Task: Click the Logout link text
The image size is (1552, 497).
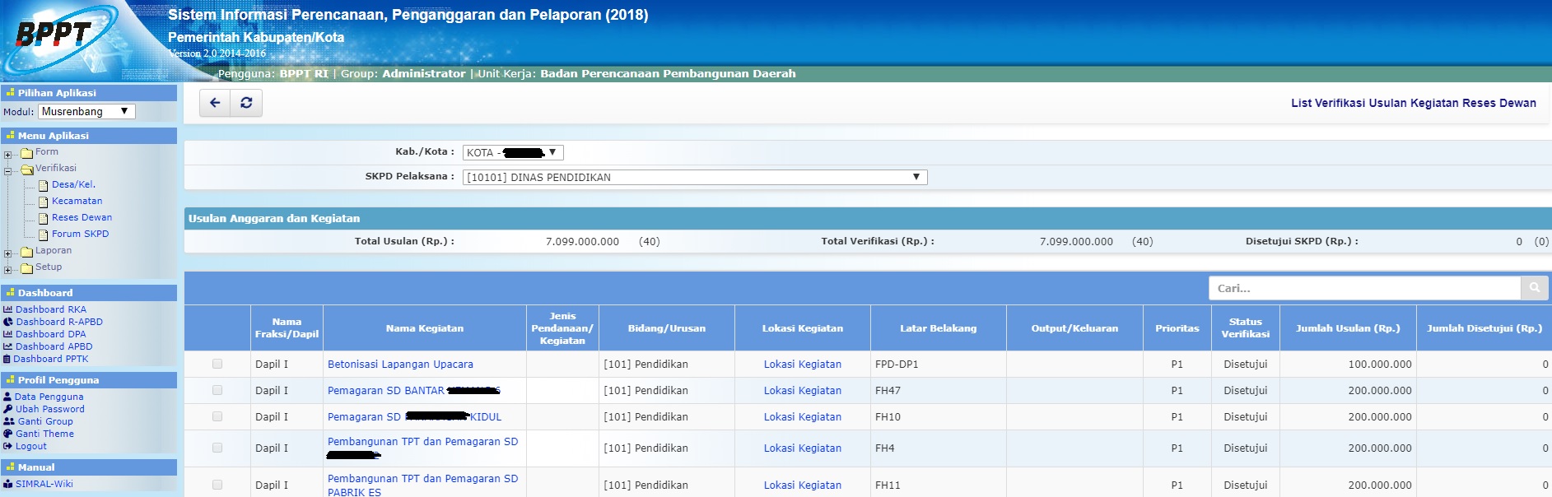Action: pos(31,446)
